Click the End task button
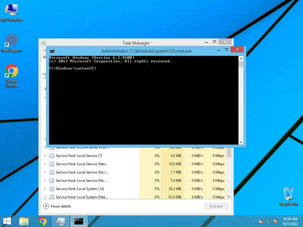This screenshot has width=303, height=227. pos(216,206)
